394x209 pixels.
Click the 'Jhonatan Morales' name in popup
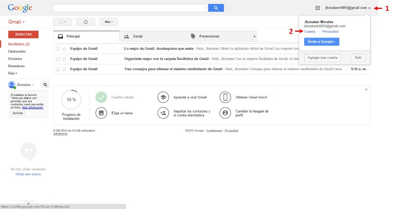click(319, 22)
